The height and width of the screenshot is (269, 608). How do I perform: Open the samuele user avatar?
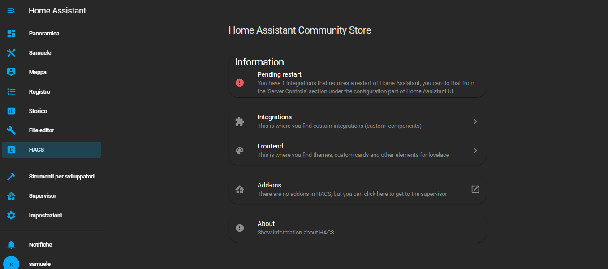11,263
